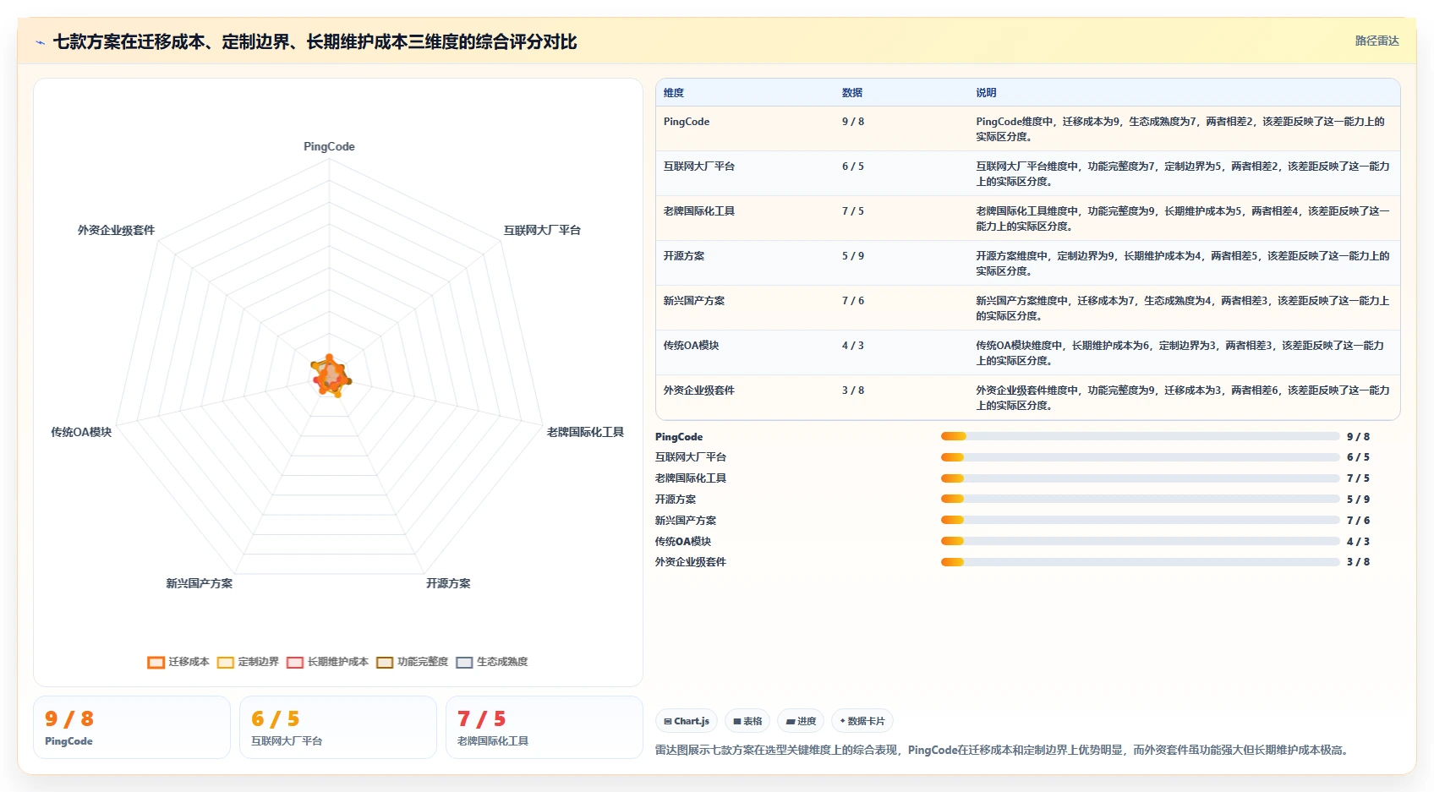
Task: Click the 新兴国产方案 progress bar
Action: [1140, 520]
